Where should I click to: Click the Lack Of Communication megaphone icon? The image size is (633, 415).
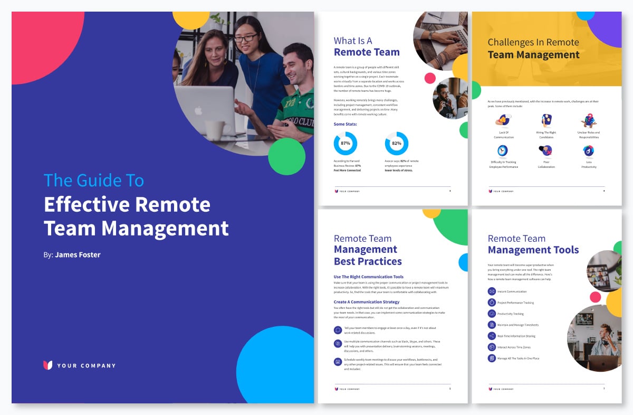503,120
